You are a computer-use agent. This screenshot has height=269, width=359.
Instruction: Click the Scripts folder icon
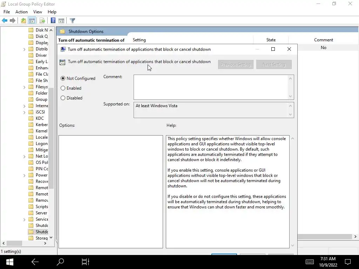(x=31, y=207)
